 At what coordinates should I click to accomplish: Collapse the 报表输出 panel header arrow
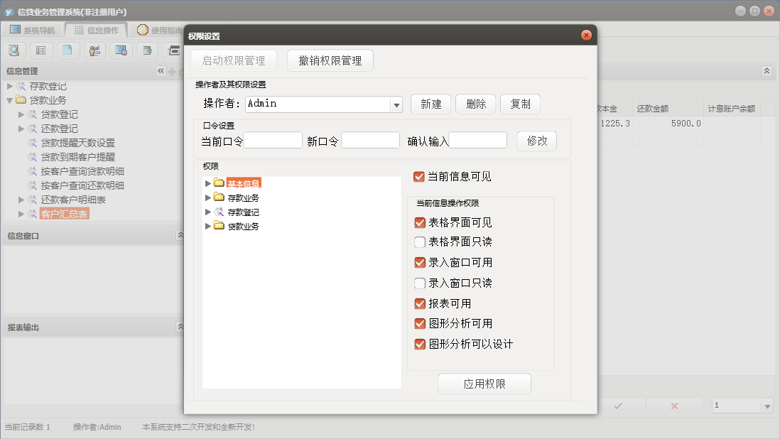point(180,326)
